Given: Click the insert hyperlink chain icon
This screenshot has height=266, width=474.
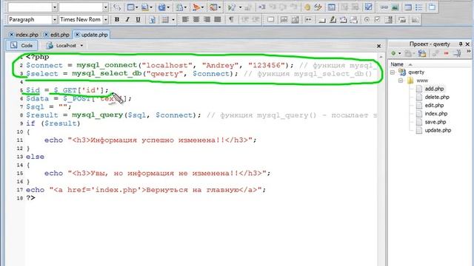Looking at the screenshot, I should tap(384, 7).
